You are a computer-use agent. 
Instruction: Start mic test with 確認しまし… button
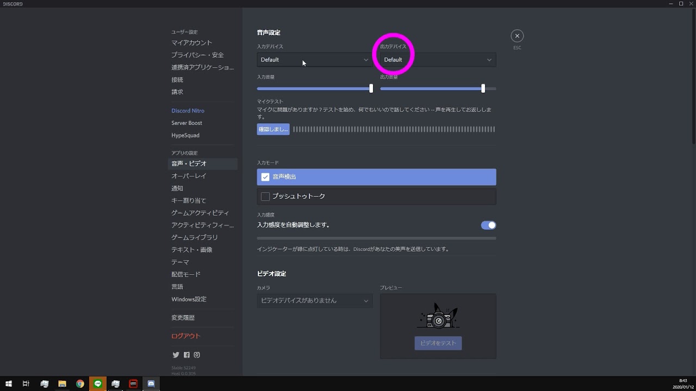(x=273, y=129)
